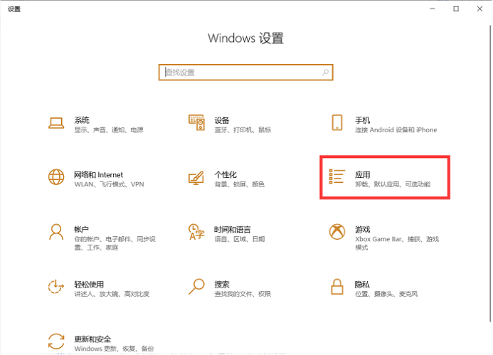
Task: Minimize the 设置 window
Action: click(x=433, y=9)
